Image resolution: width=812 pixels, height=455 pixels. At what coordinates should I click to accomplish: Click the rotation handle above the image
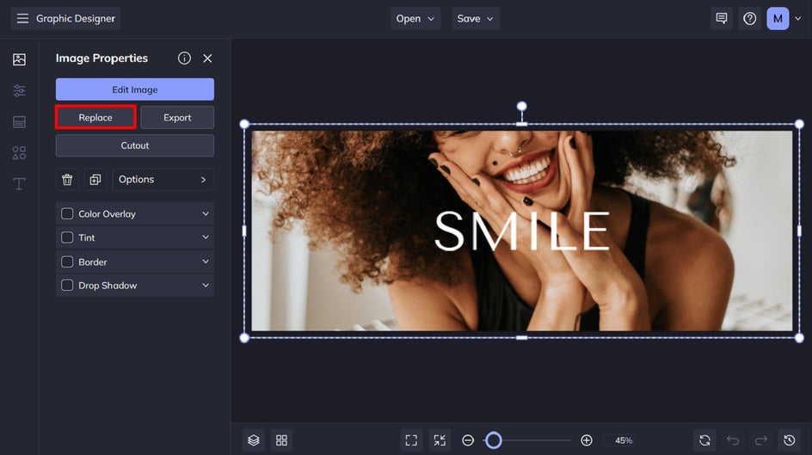tap(521, 106)
